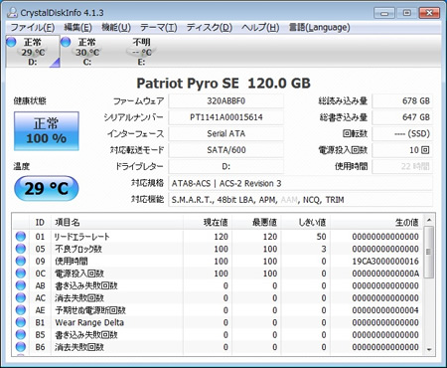
Task: Click the 正常 100 % health status button
Action: (x=47, y=131)
